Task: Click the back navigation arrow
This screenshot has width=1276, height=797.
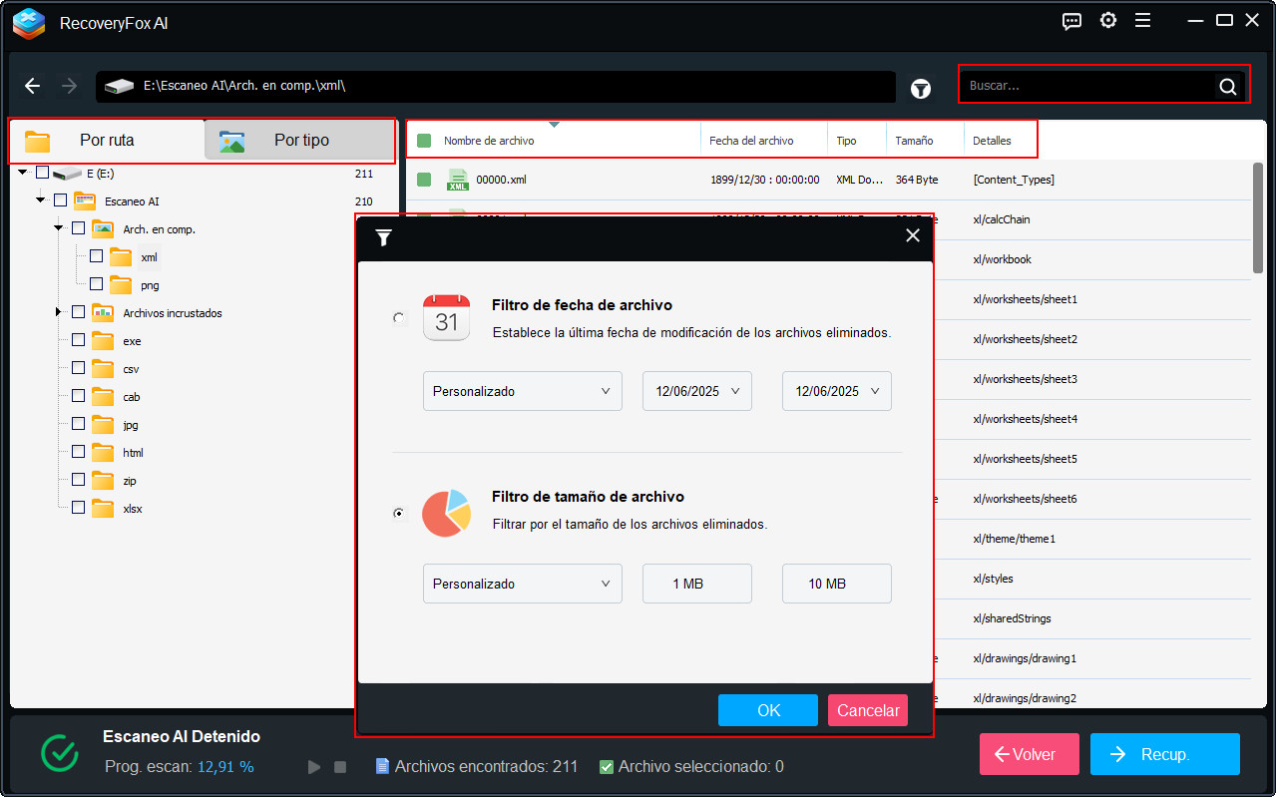Action: tap(32, 86)
